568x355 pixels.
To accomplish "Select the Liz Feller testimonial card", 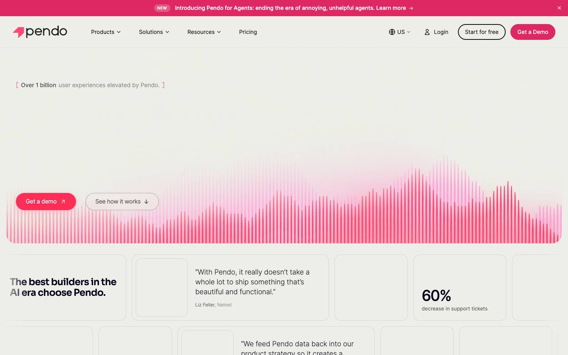I will (230, 288).
